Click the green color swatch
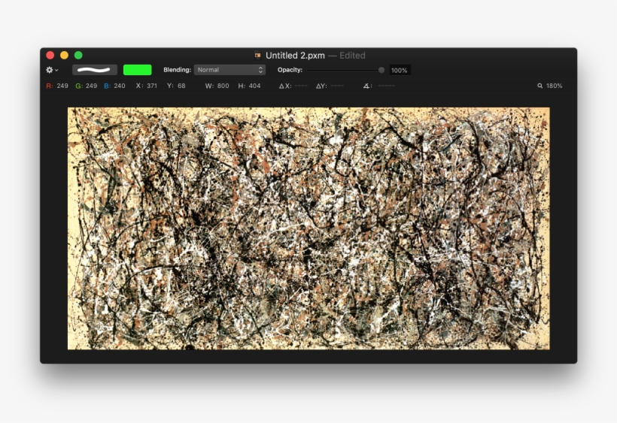617x423 pixels. pos(138,70)
